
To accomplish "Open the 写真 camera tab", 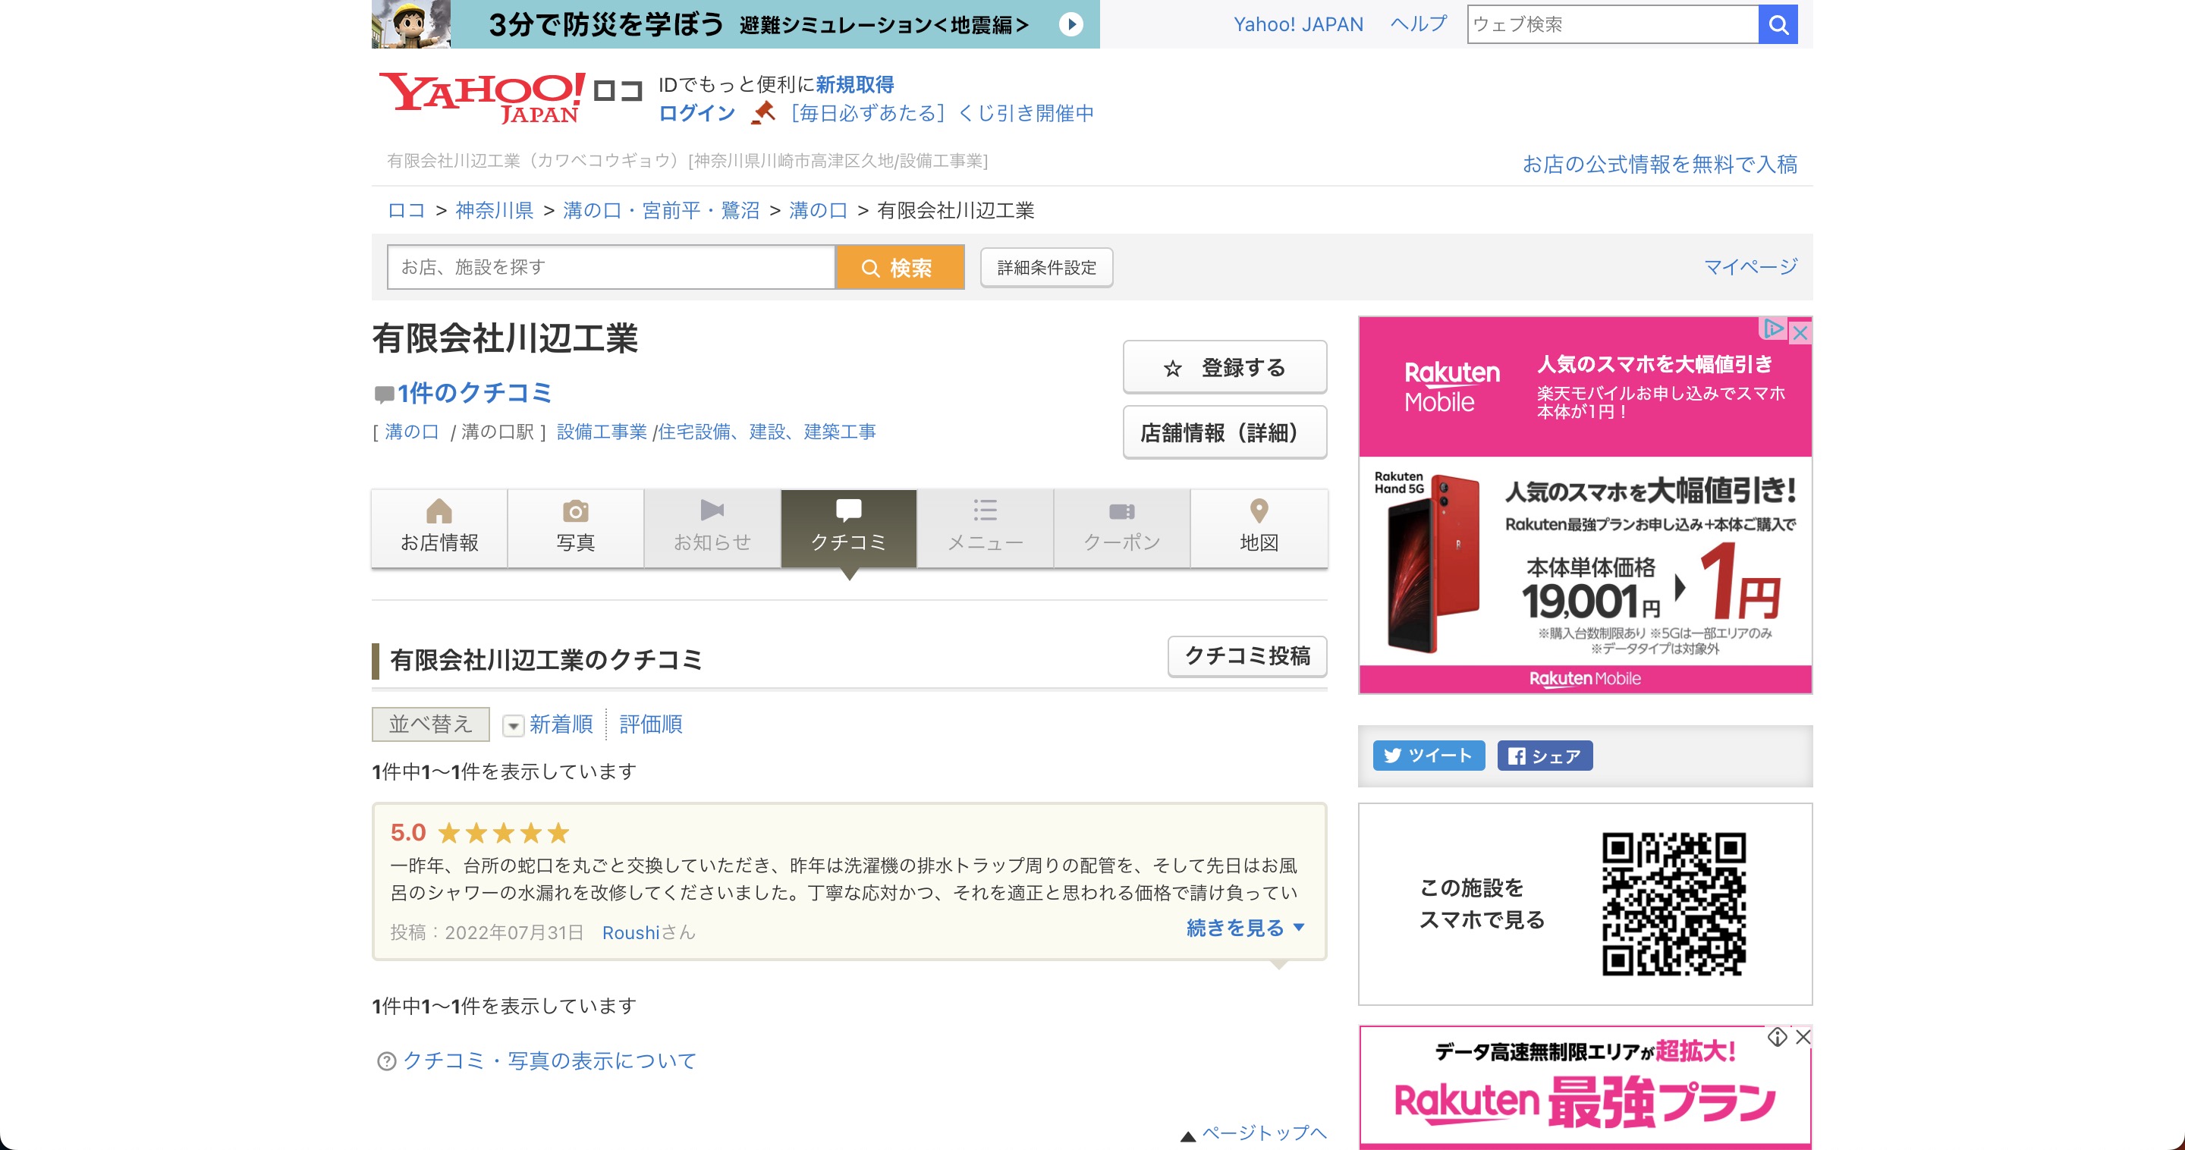I will click(x=575, y=527).
